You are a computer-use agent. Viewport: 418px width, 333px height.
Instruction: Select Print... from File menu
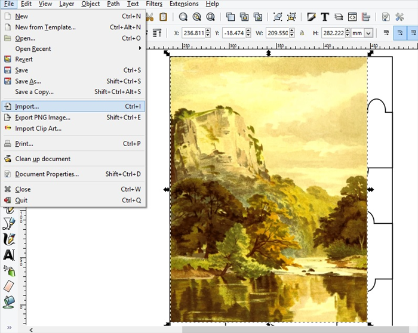73,144
